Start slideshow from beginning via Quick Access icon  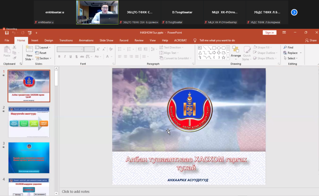[x=30, y=33]
